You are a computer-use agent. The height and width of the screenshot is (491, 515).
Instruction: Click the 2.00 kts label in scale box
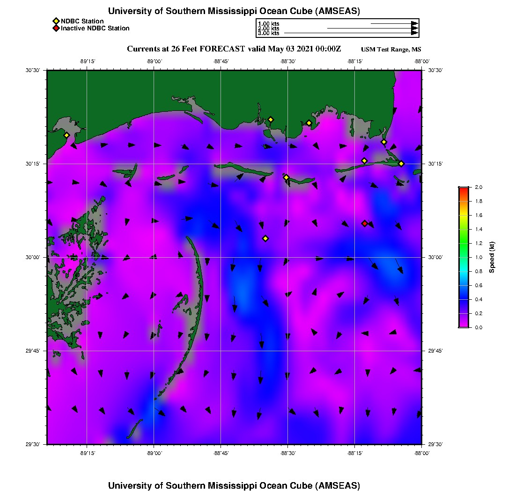tap(269, 29)
